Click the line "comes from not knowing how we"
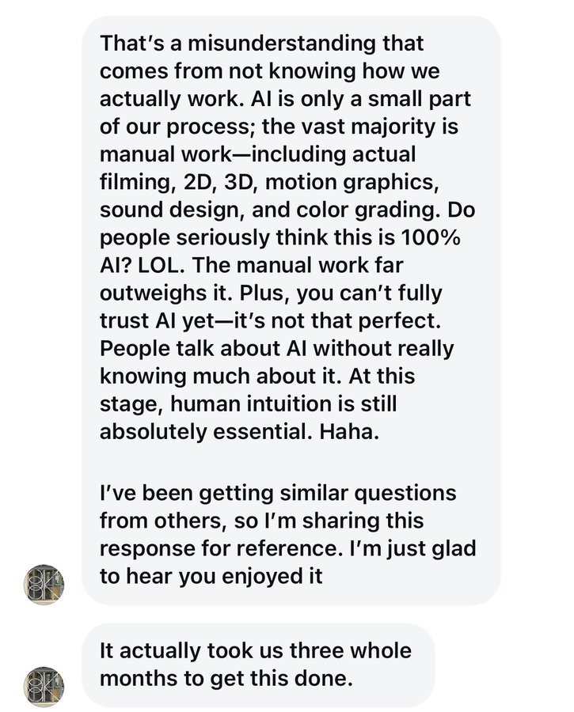The height and width of the screenshot is (712, 574). (269, 69)
